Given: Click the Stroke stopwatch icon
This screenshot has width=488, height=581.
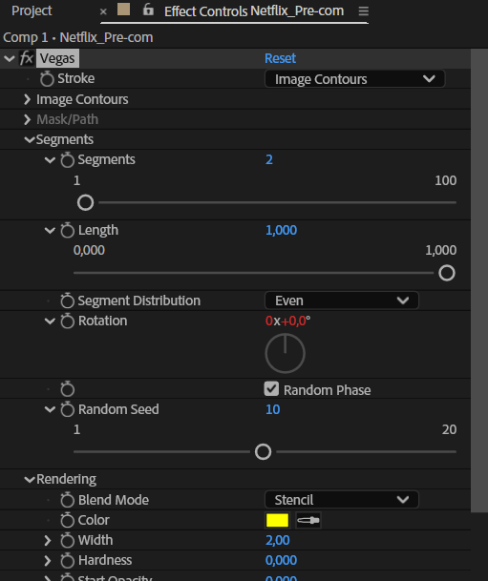Looking at the screenshot, I should click(47, 78).
